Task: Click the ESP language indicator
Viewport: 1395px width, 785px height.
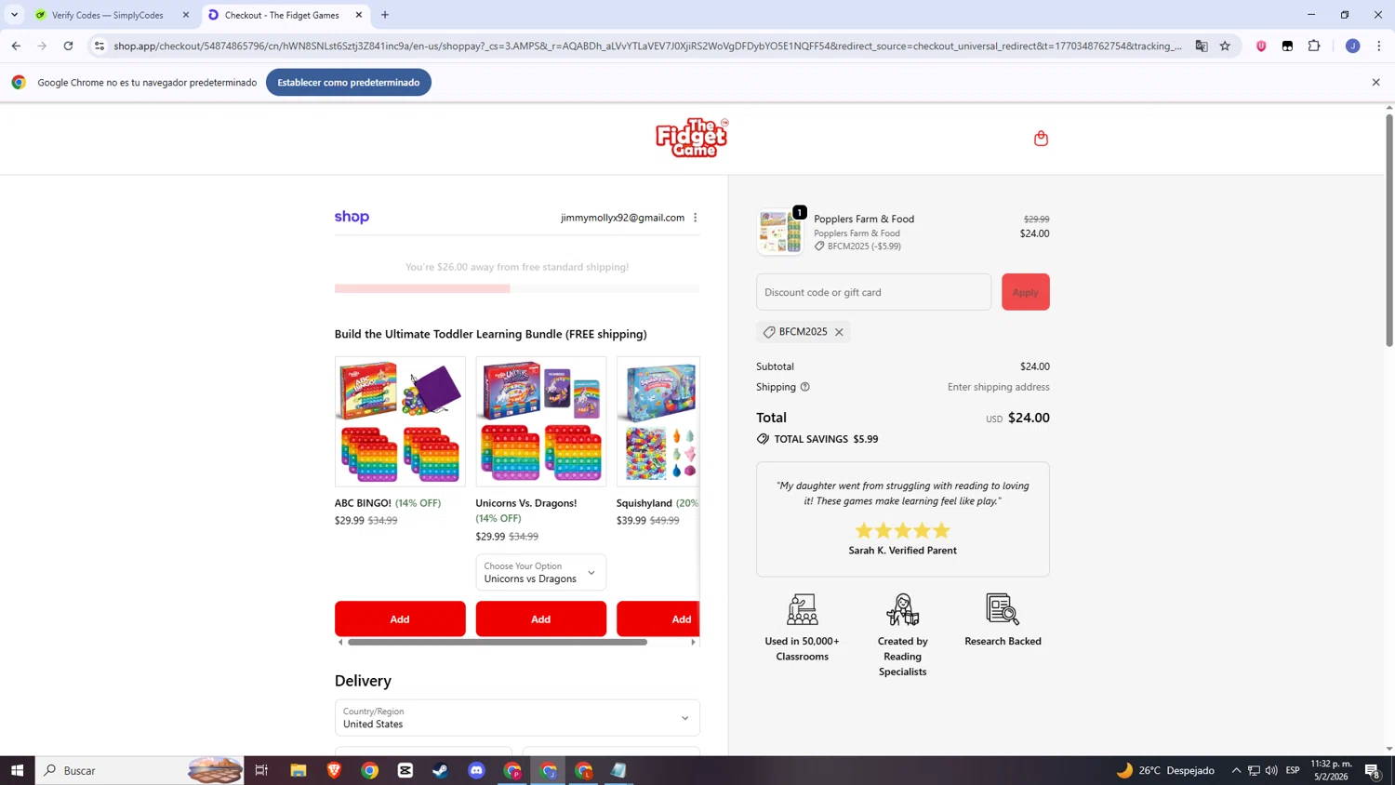Action: pyautogui.click(x=1293, y=770)
